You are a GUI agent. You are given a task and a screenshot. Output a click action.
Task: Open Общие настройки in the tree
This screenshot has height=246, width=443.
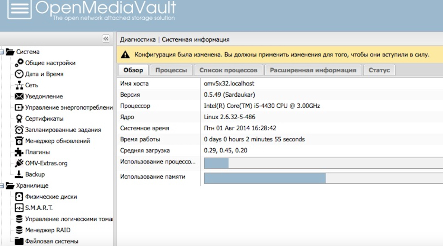pos(50,63)
